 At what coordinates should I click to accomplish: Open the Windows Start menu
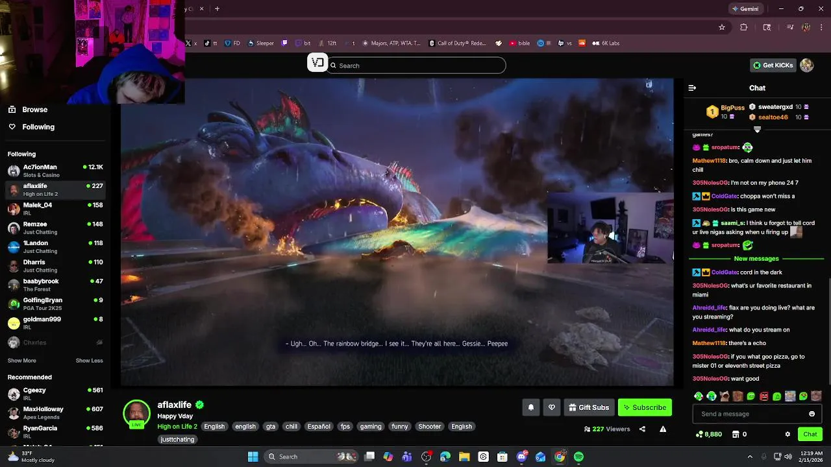pyautogui.click(x=253, y=457)
